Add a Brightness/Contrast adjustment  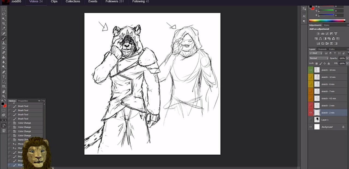point(318,34)
